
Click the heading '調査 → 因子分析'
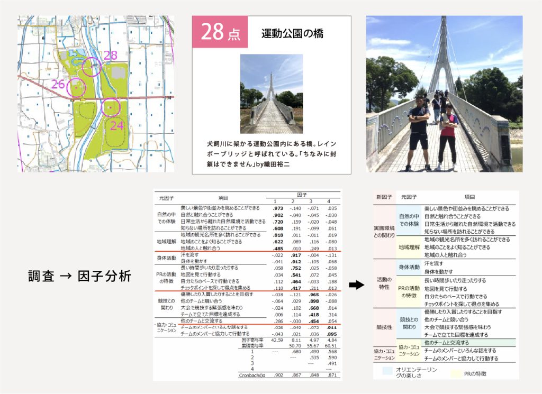79,276
